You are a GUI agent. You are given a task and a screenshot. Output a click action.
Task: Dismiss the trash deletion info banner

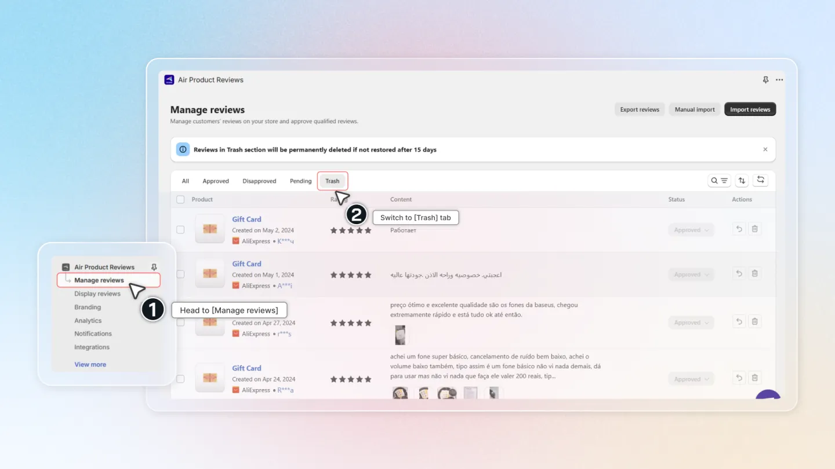[765, 149]
